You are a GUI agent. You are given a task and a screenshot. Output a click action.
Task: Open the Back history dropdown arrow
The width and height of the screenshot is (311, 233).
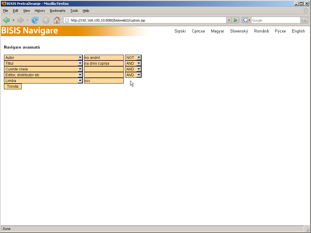coord(13,20)
